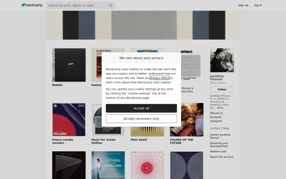This screenshot has height=179, width=286.
Task: Open the dark blue circles album cover
Action: coord(186,165)
